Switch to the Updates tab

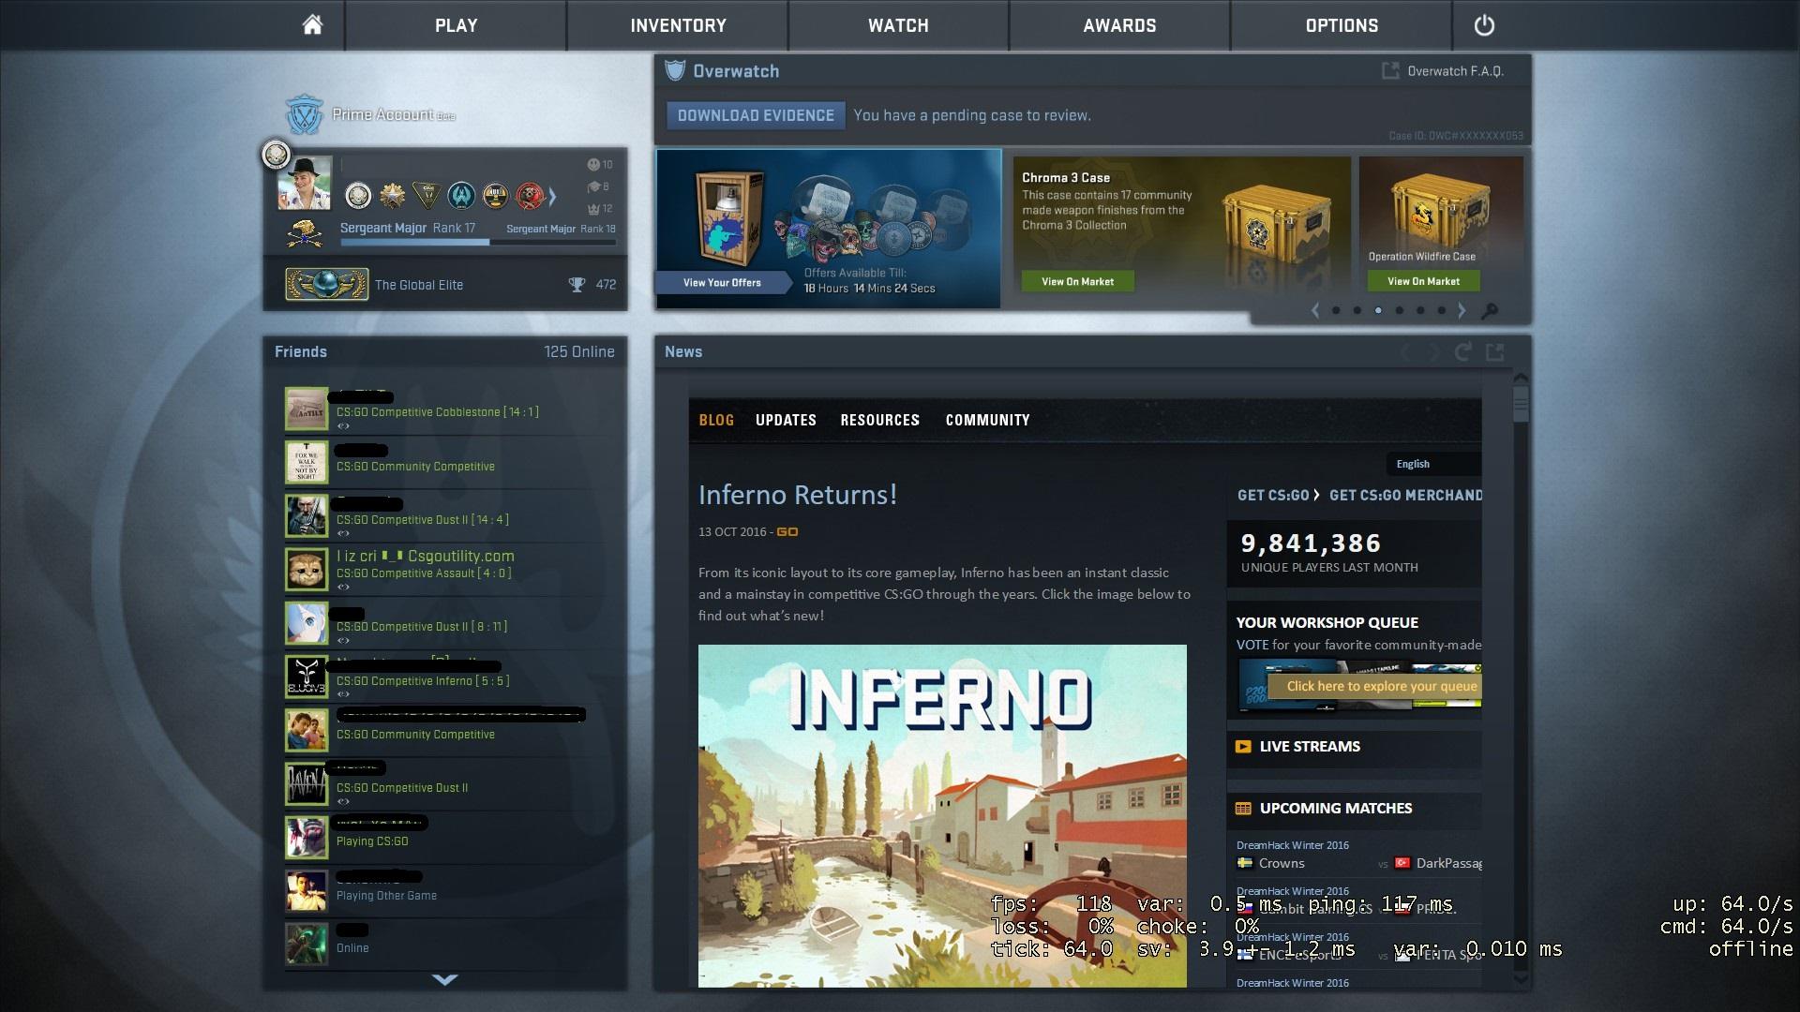786,420
